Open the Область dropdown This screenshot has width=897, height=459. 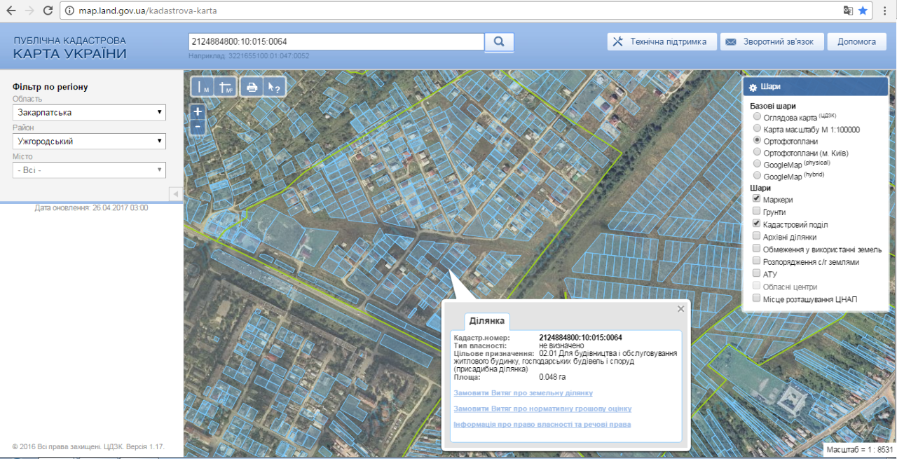[x=89, y=112]
